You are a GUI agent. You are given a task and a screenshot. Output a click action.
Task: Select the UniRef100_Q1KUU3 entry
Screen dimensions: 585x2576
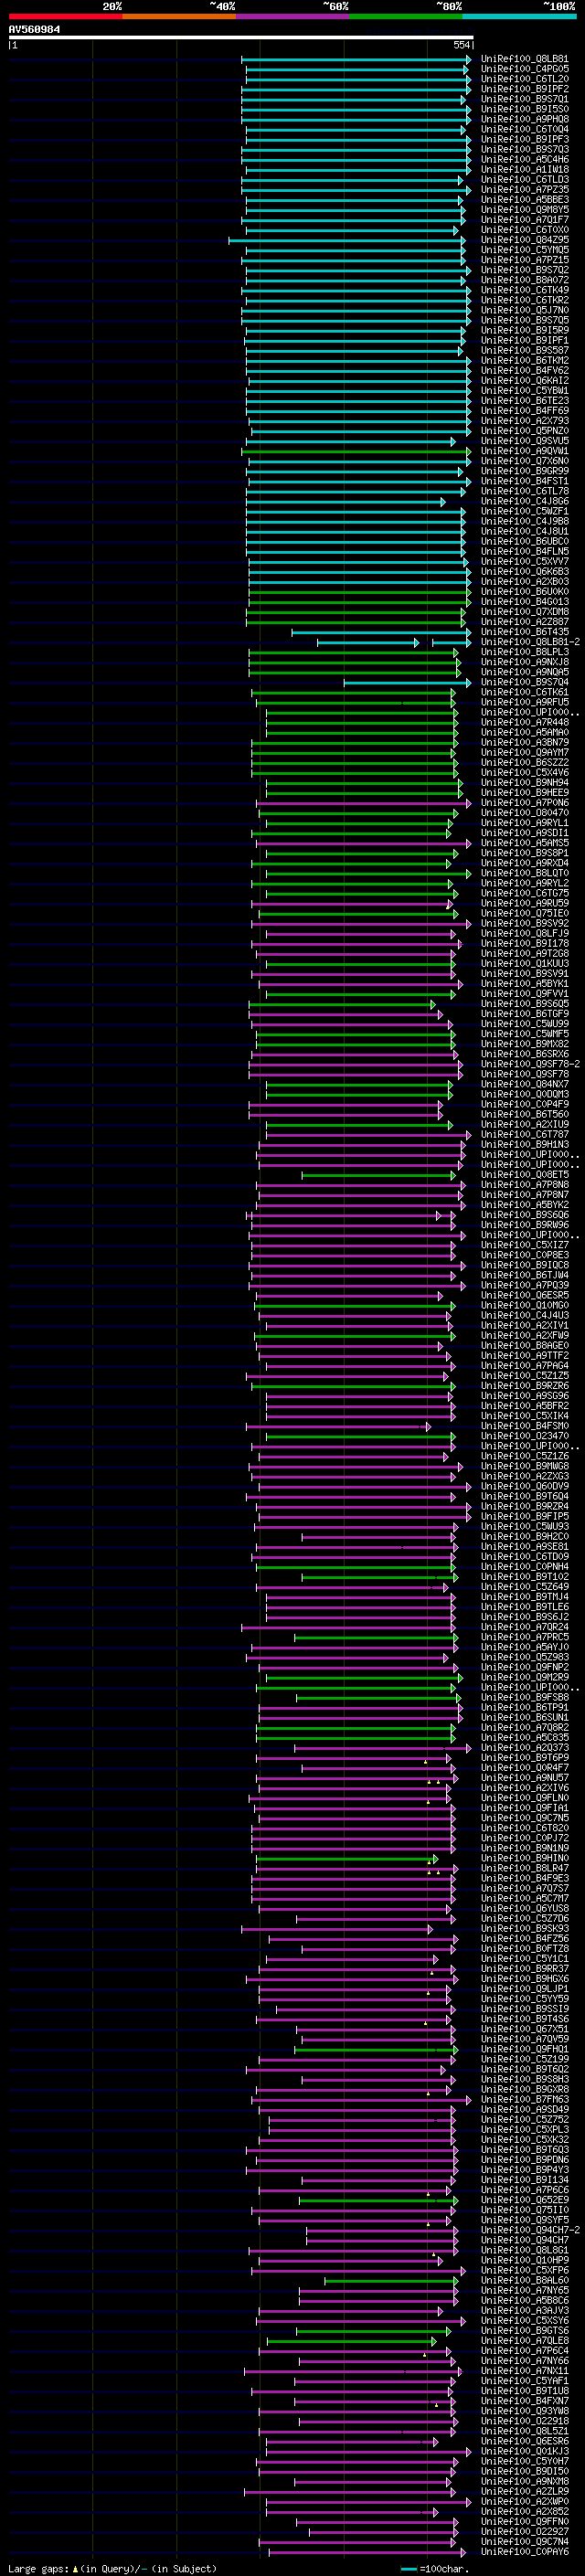525,964
